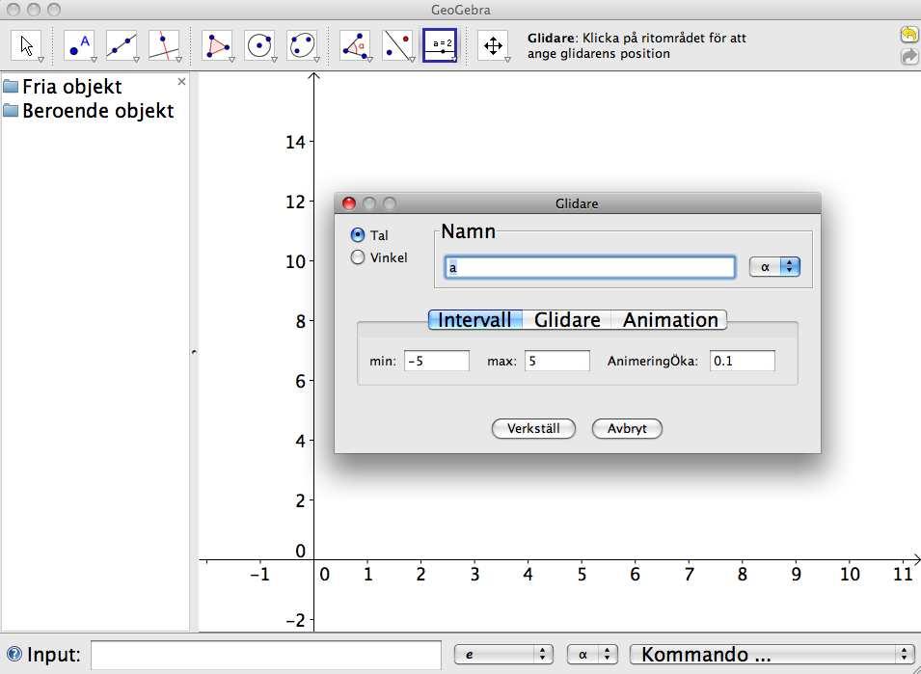Select the Reflect about line tool
The height and width of the screenshot is (674, 921).
398,45
